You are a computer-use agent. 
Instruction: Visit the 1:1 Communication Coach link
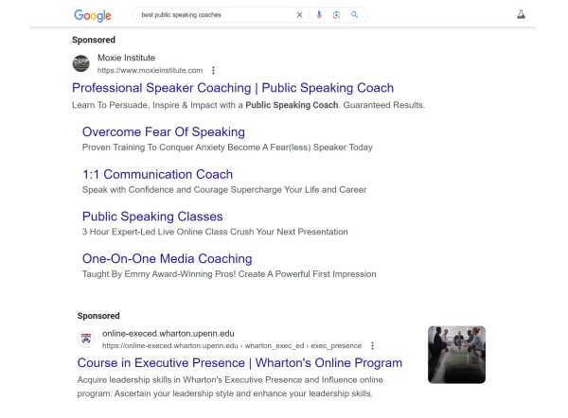coord(157,174)
